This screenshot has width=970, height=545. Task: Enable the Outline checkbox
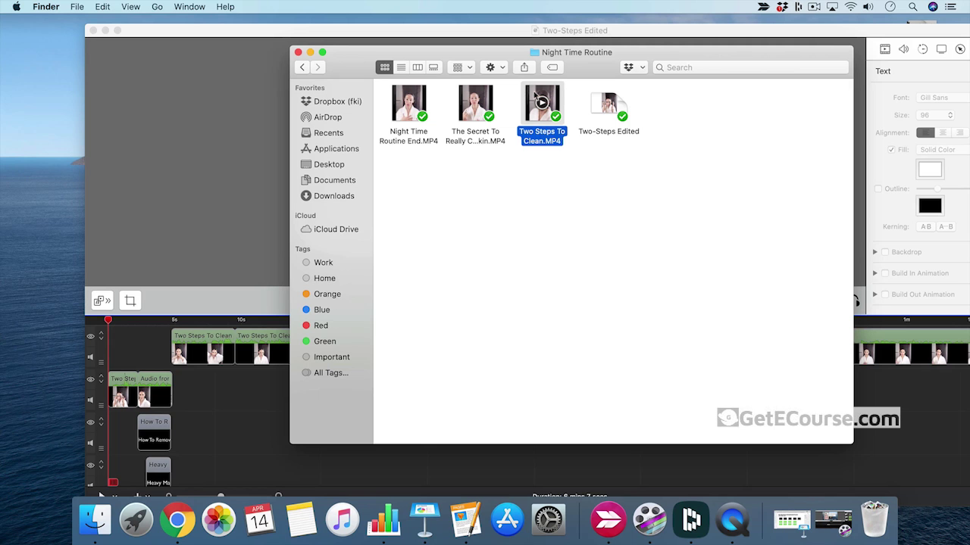878,188
